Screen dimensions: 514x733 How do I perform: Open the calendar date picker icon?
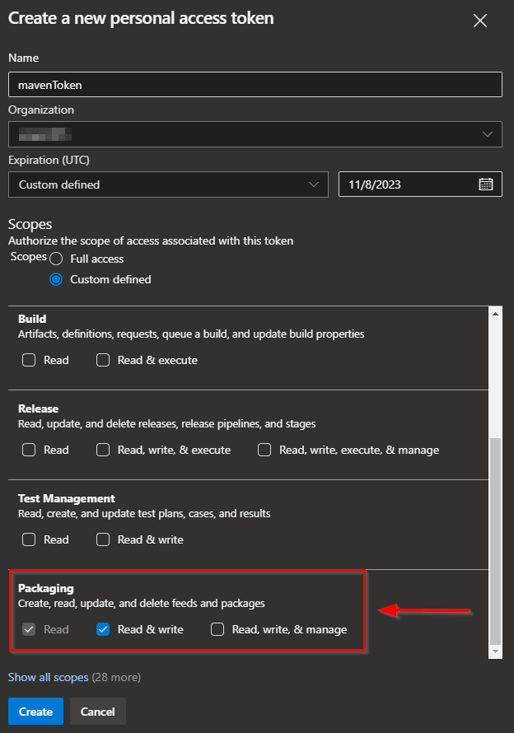(487, 184)
